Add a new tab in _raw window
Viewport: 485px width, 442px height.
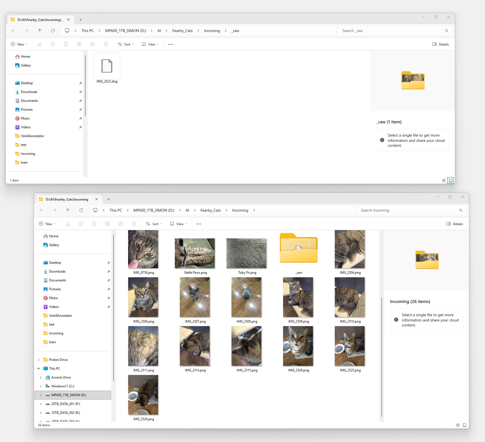[81, 20]
